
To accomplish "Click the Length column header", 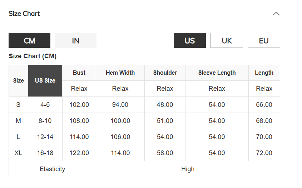I will 264,73.
